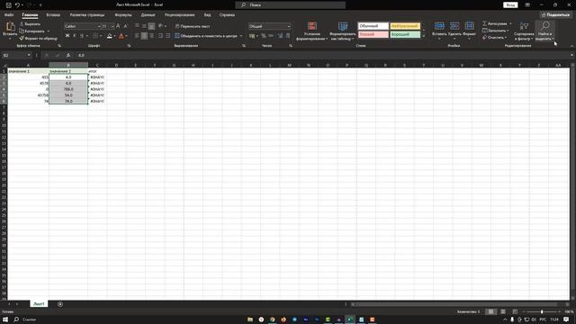Image resolution: width=576 pixels, height=324 pixels.
Task: Click Format cells (Формат) icon
Action: [469, 26]
